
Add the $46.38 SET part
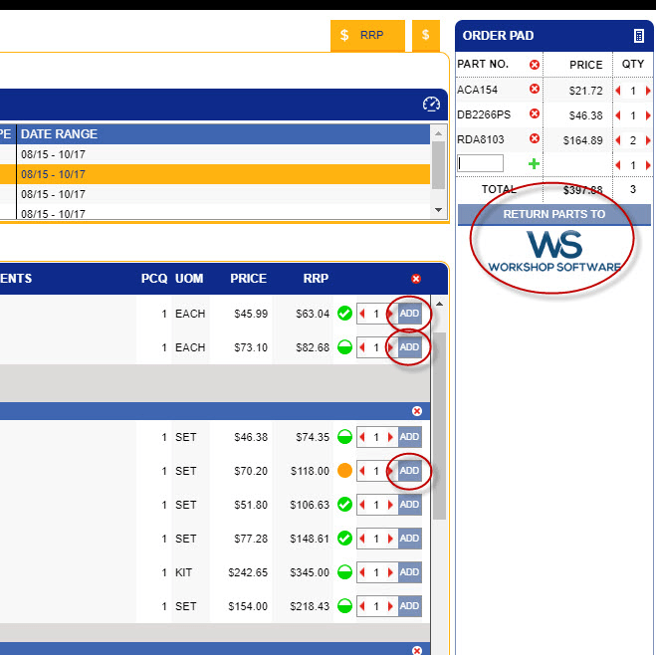pos(409,437)
